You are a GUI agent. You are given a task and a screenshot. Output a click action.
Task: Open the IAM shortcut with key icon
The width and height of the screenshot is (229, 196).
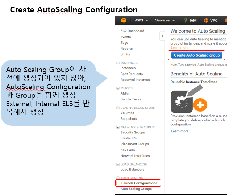190,20
